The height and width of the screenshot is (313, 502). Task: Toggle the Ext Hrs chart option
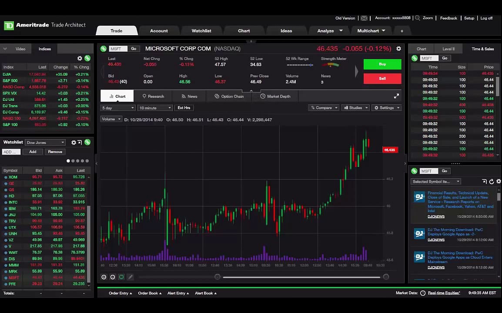point(184,108)
